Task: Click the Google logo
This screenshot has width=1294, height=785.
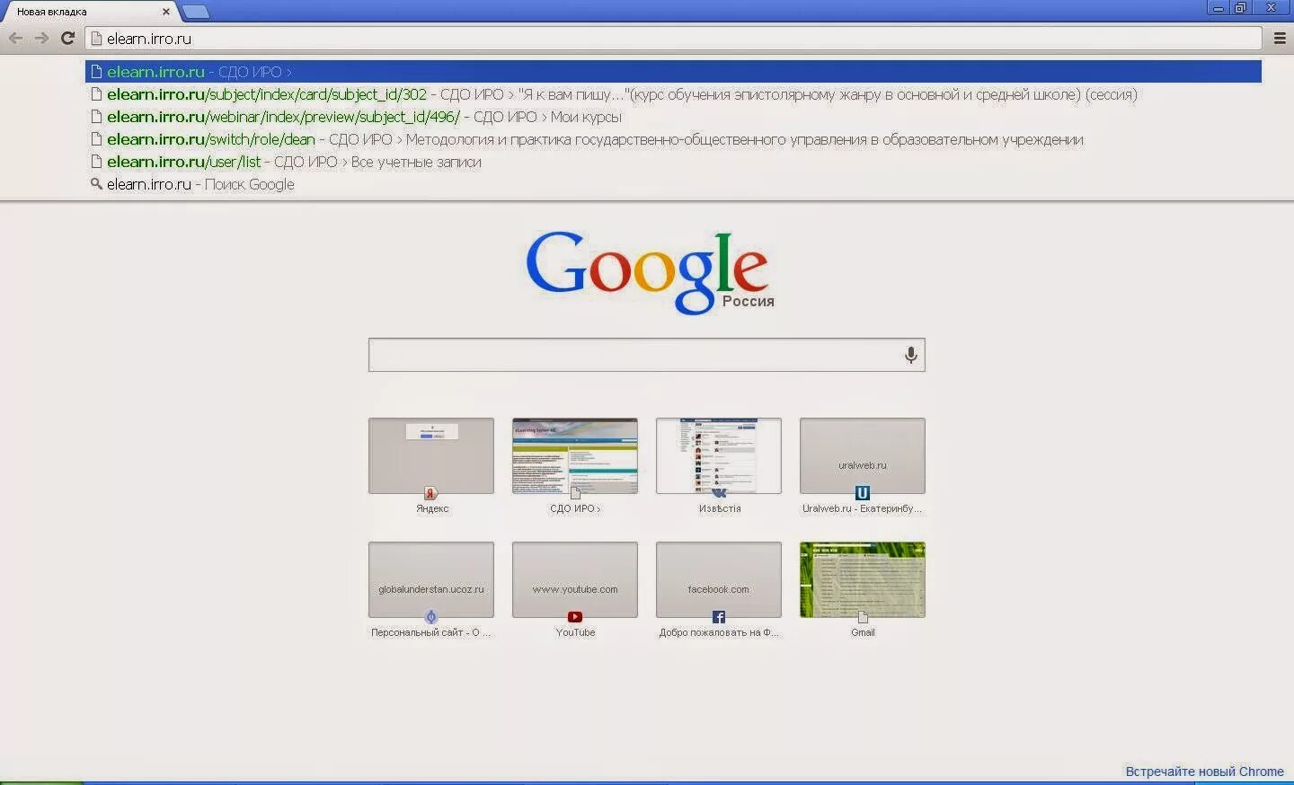Action: click(648, 271)
